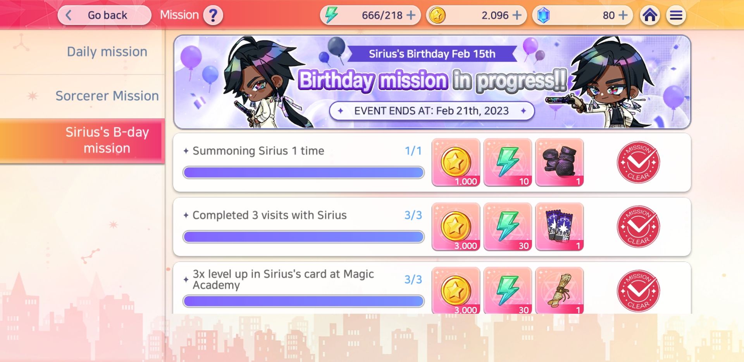
Task: Select the 1.000 gold coin reward
Action: (x=456, y=162)
